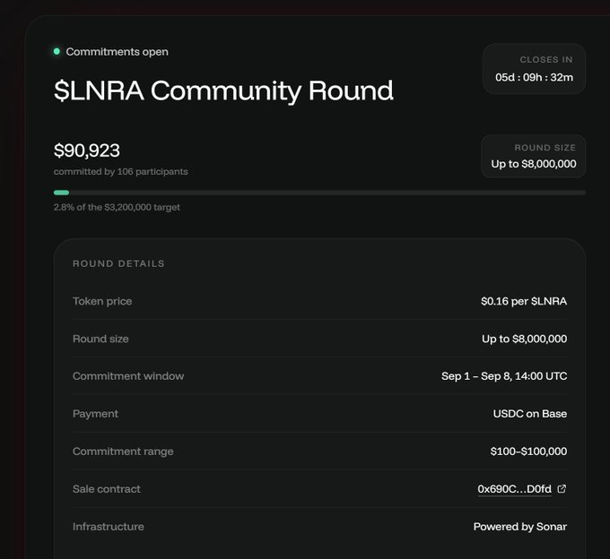The image size is (610, 559).
Task: Click the Infrastructure label
Action: pyautogui.click(x=109, y=527)
